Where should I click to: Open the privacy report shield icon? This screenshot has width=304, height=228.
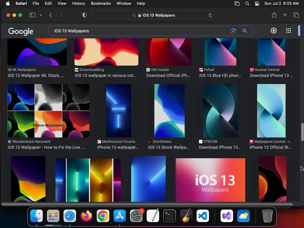pos(85,15)
